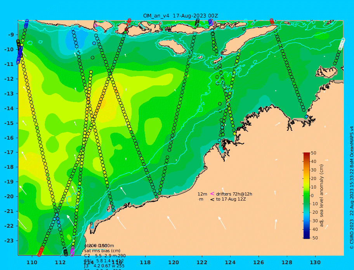Click the colorbar tick label 50
Image resolution: width=354 pixels, height=270 pixels.
(314, 153)
